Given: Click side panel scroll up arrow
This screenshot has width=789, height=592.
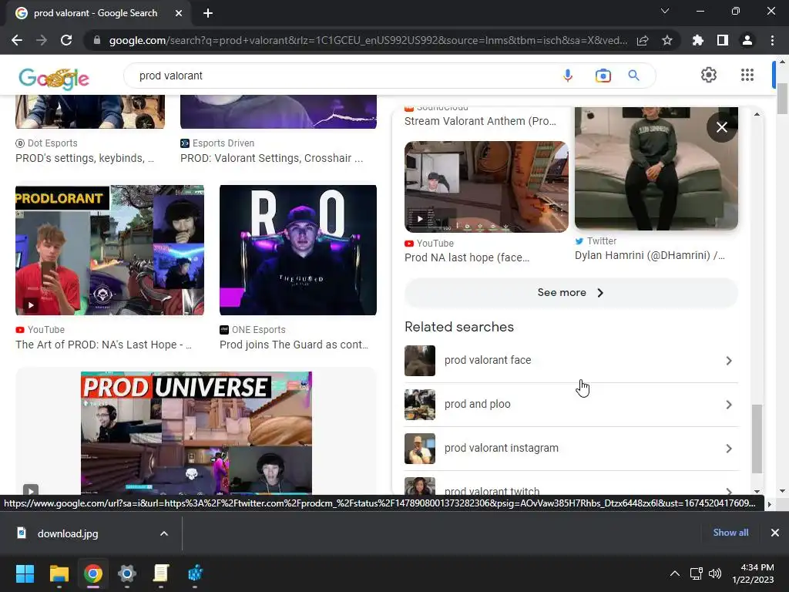Looking at the screenshot, I should (x=757, y=115).
